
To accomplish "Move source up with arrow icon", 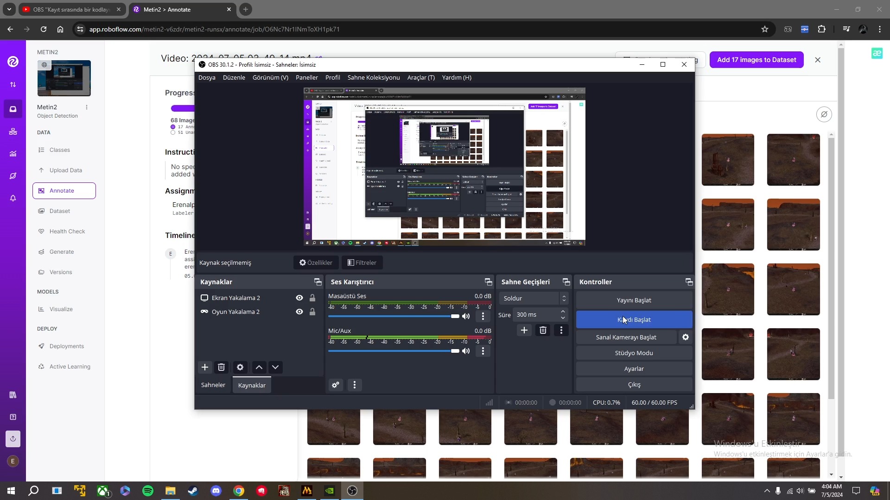I will point(259,367).
